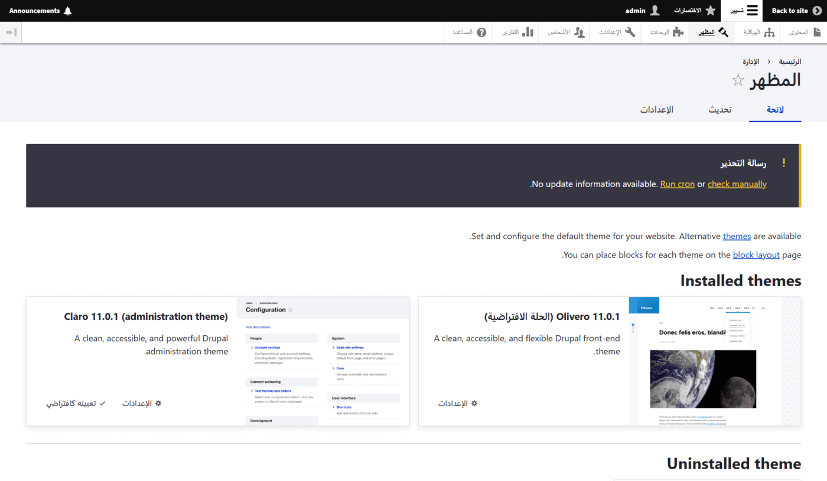827x481 pixels.
Task: Click the Olivero theme screenshot thumbnail
Action: coord(715,361)
